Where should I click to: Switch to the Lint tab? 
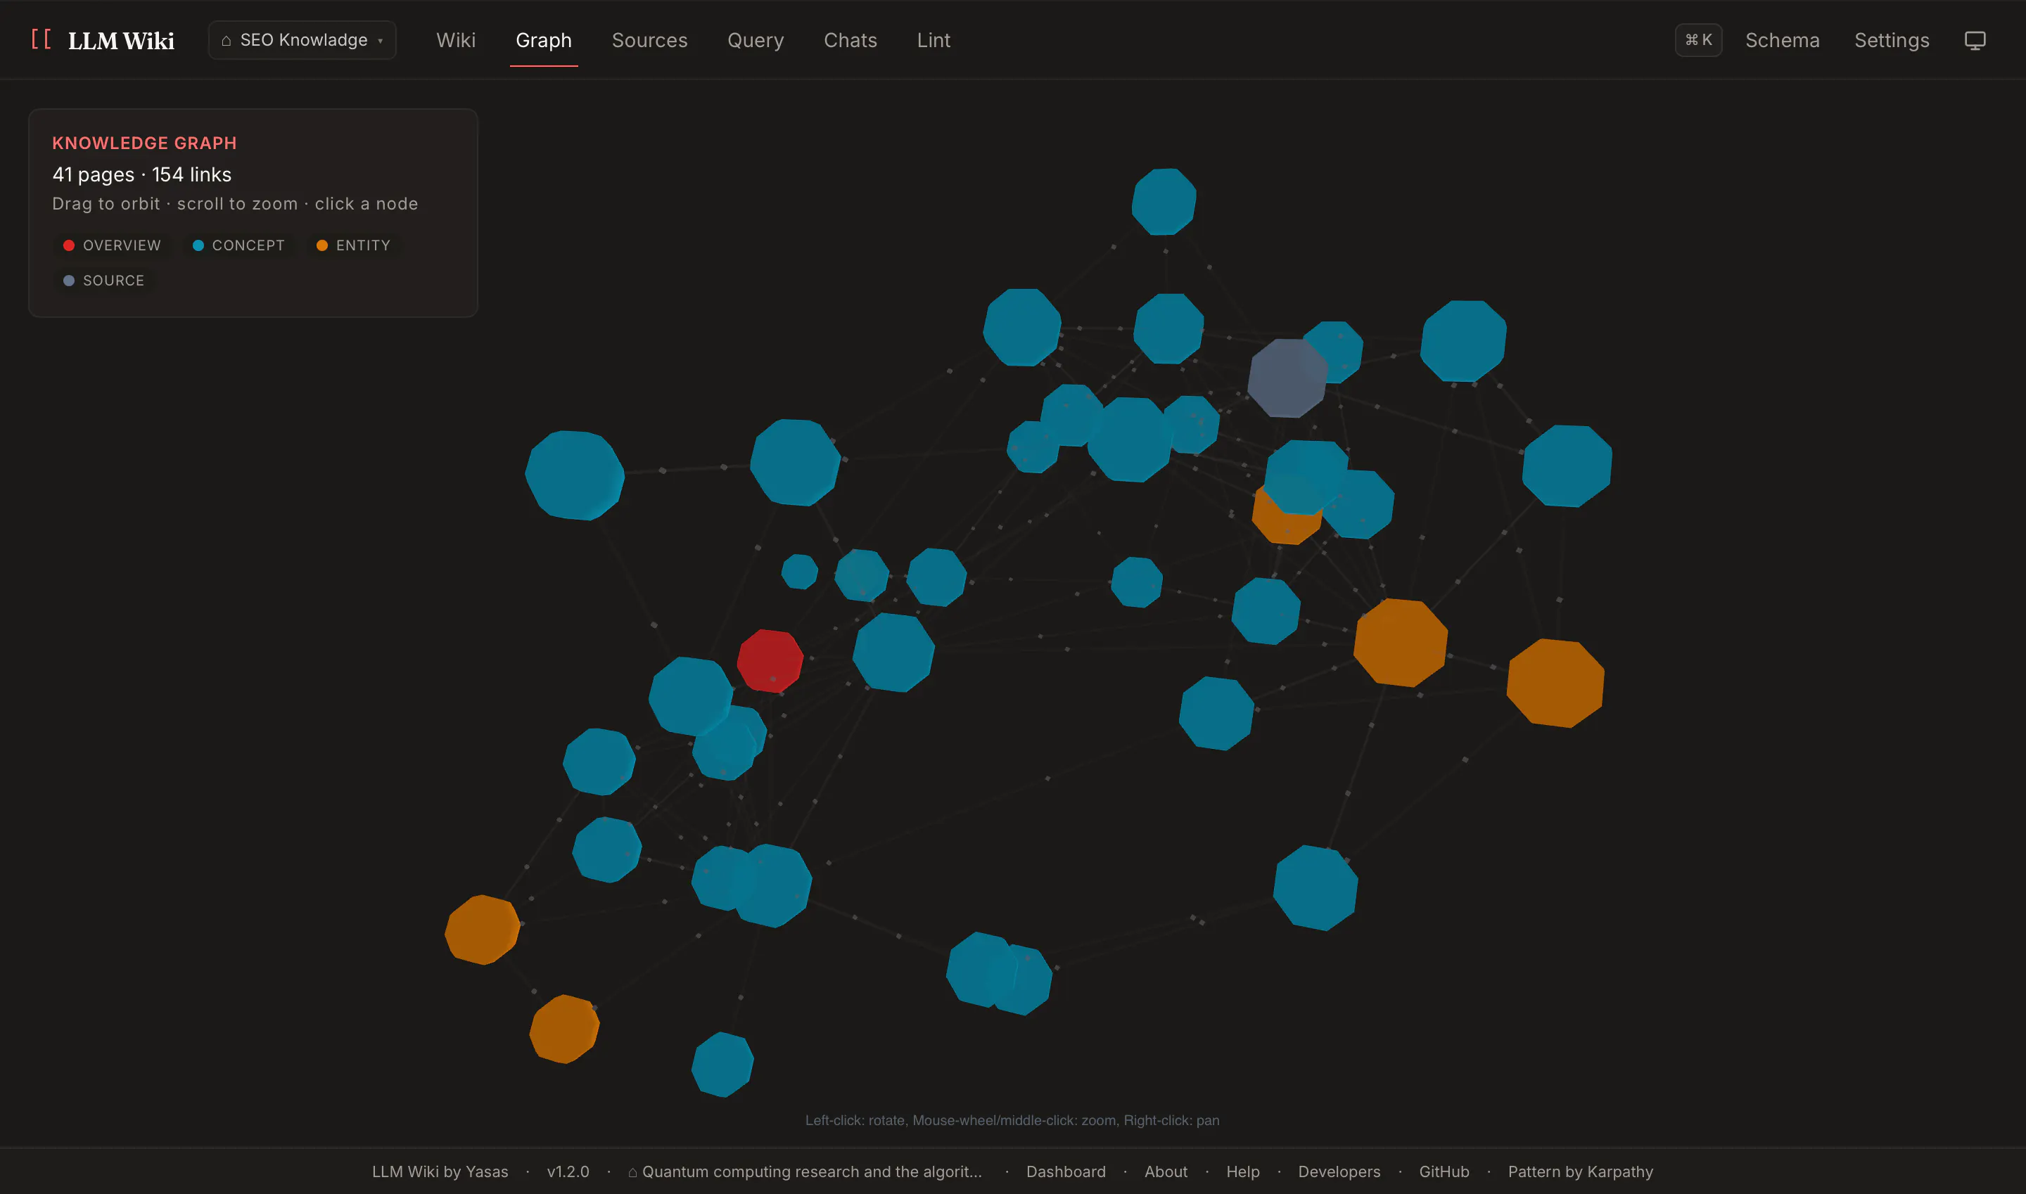point(933,40)
